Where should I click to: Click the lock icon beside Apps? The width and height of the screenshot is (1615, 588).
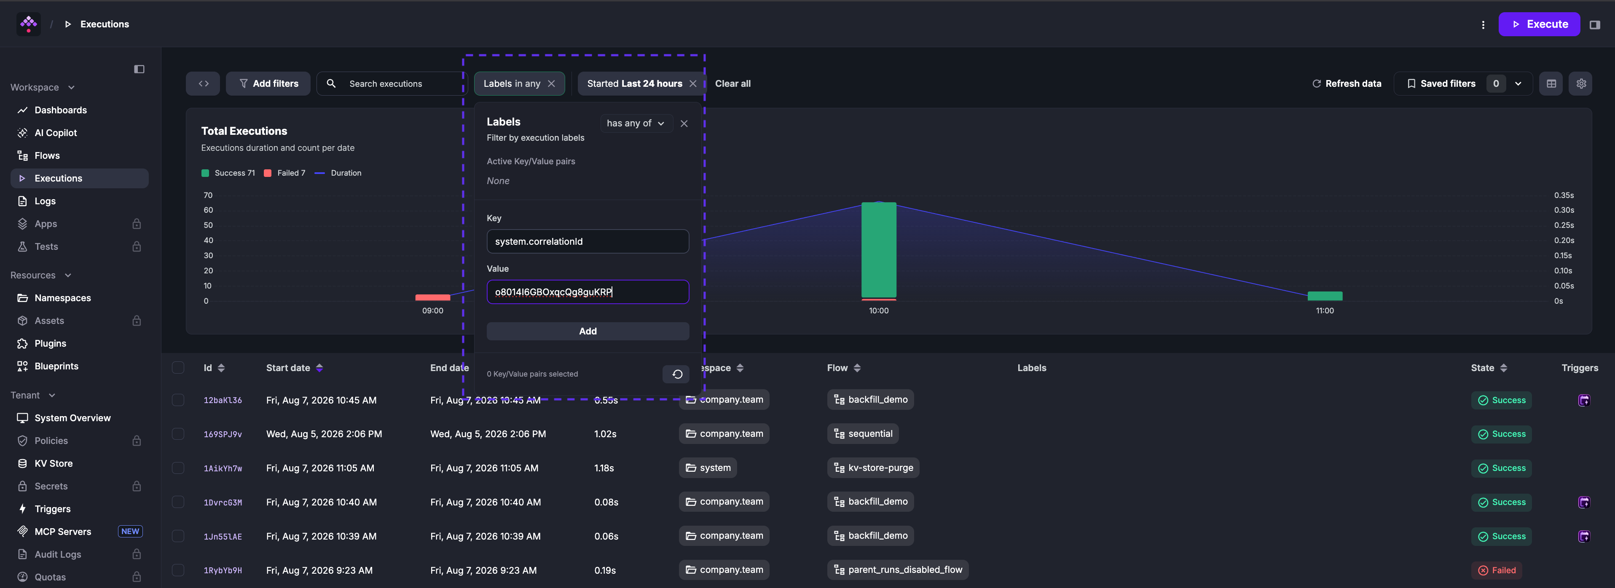(x=137, y=224)
